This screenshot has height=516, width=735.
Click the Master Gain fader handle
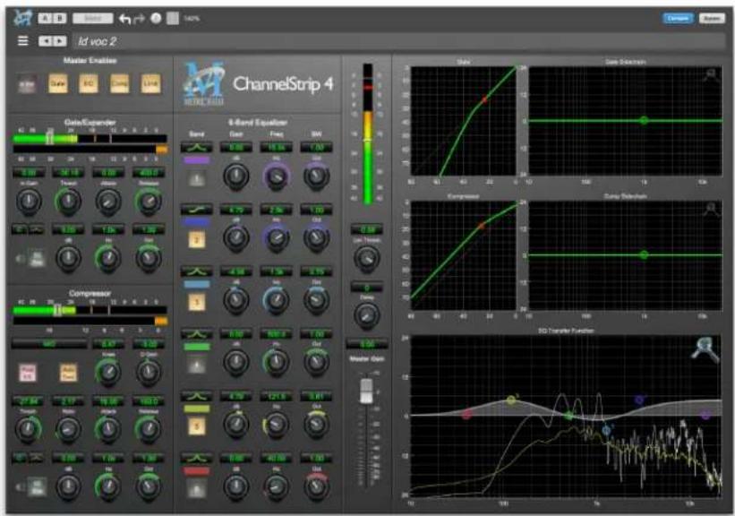pos(366,391)
